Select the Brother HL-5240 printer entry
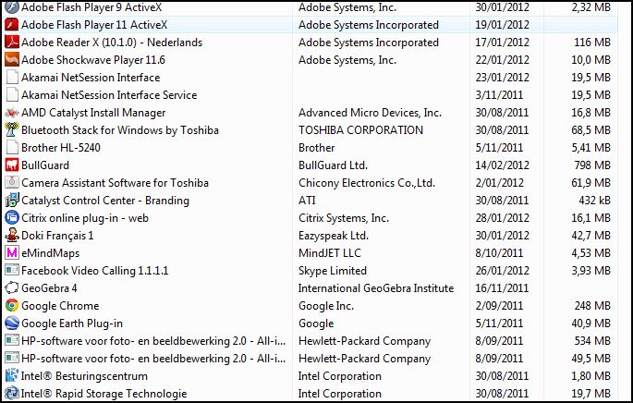633x403 pixels. click(x=63, y=148)
